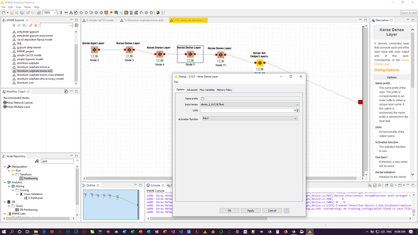Click the console clear icon
418x235 pixels.
tap(370, 185)
